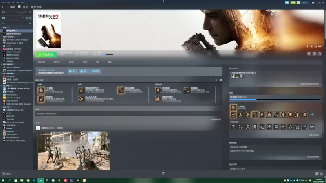Viewport: 326px width, 183px height.
Task: Open the 游戏 library filter dropdown
Action: (x=13, y=18)
